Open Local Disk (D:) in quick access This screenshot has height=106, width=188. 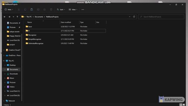pyautogui.click(x=13, y=40)
